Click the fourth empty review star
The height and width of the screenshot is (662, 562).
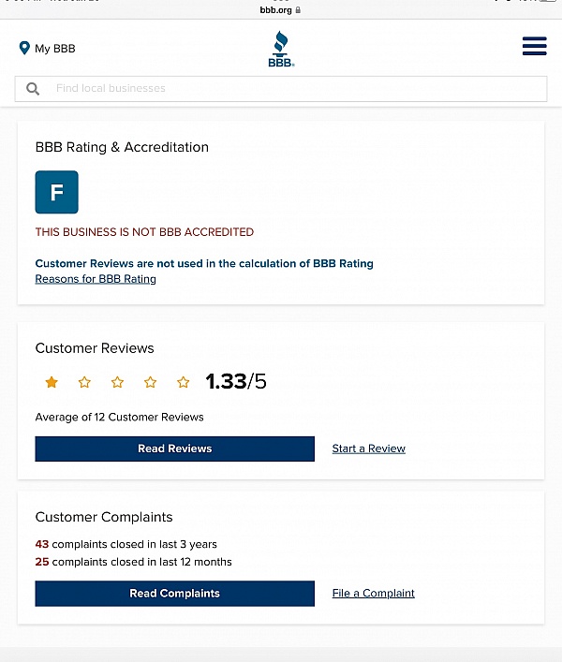tap(150, 382)
